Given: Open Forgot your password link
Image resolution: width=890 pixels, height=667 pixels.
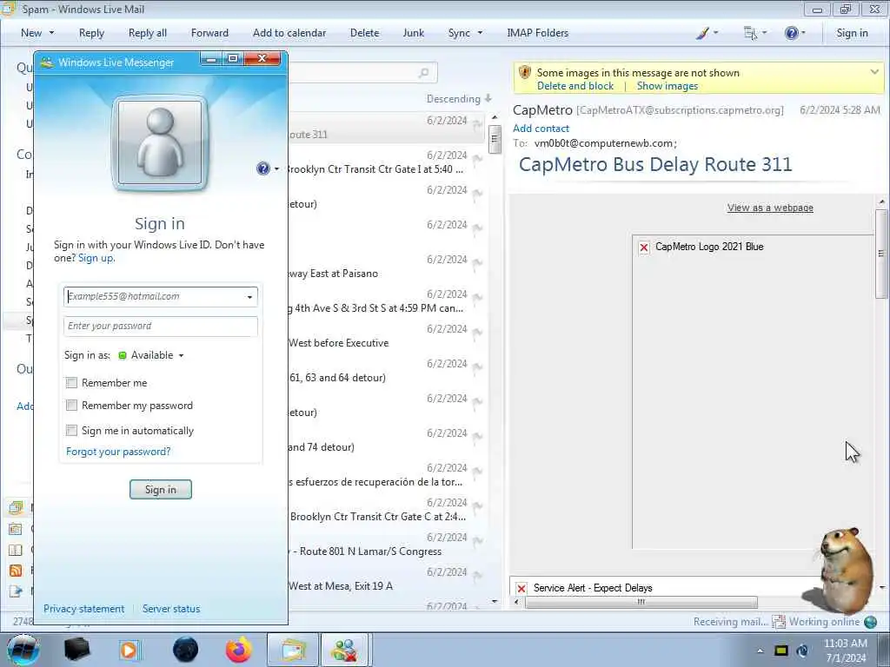Looking at the screenshot, I should (118, 452).
